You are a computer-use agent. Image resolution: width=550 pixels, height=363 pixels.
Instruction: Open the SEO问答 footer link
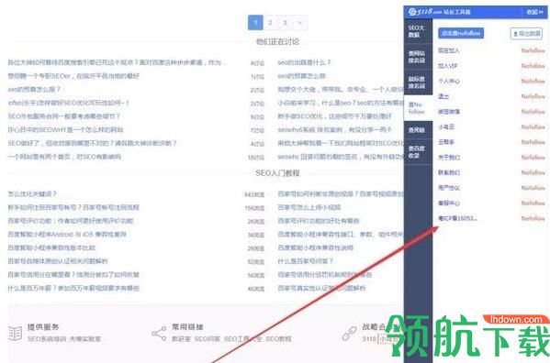pyautogui.click(x=208, y=339)
